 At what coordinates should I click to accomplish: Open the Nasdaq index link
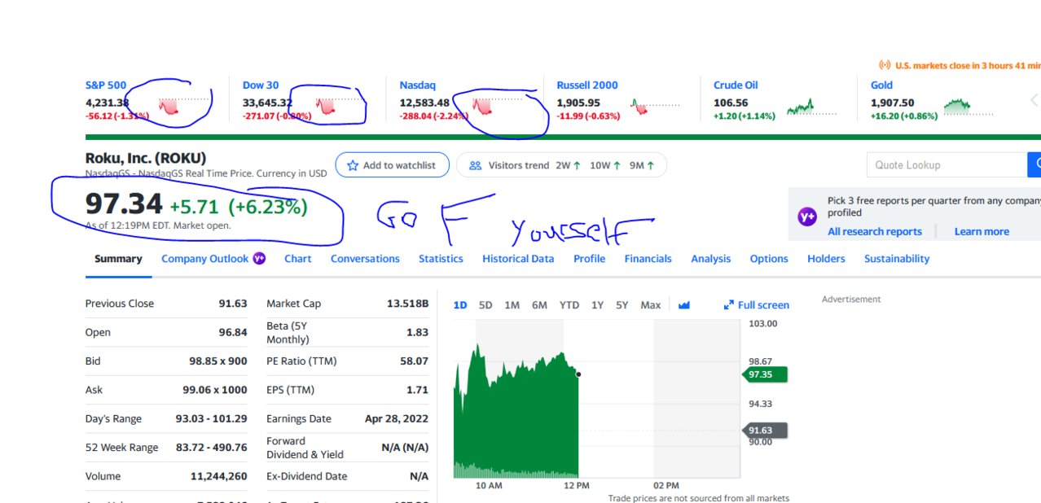click(418, 85)
